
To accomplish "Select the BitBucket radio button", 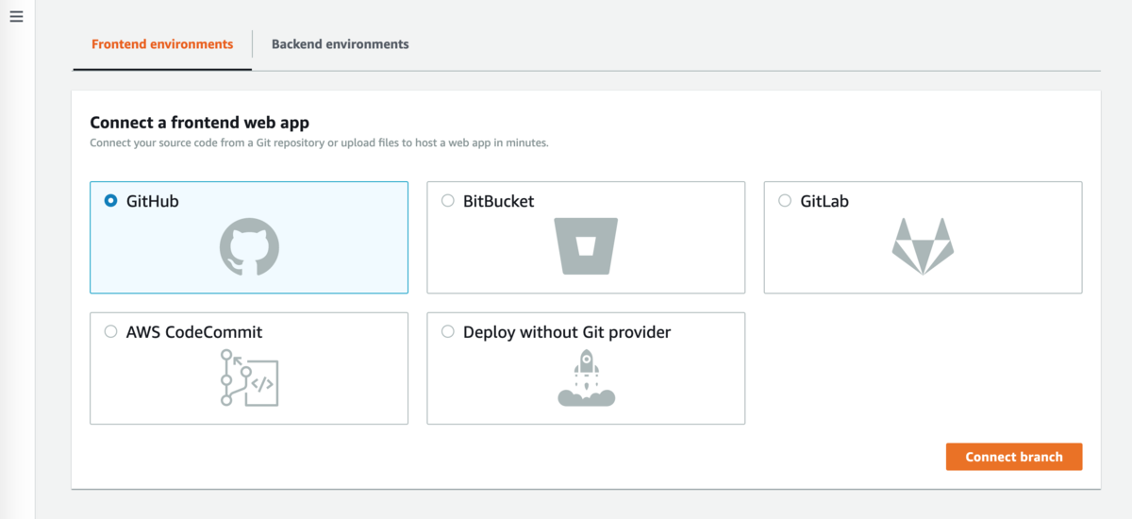I will [448, 201].
